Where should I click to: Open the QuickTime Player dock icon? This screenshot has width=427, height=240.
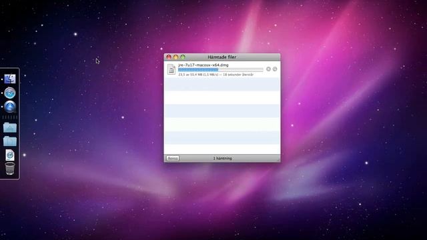pyautogui.click(x=10, y=107)
